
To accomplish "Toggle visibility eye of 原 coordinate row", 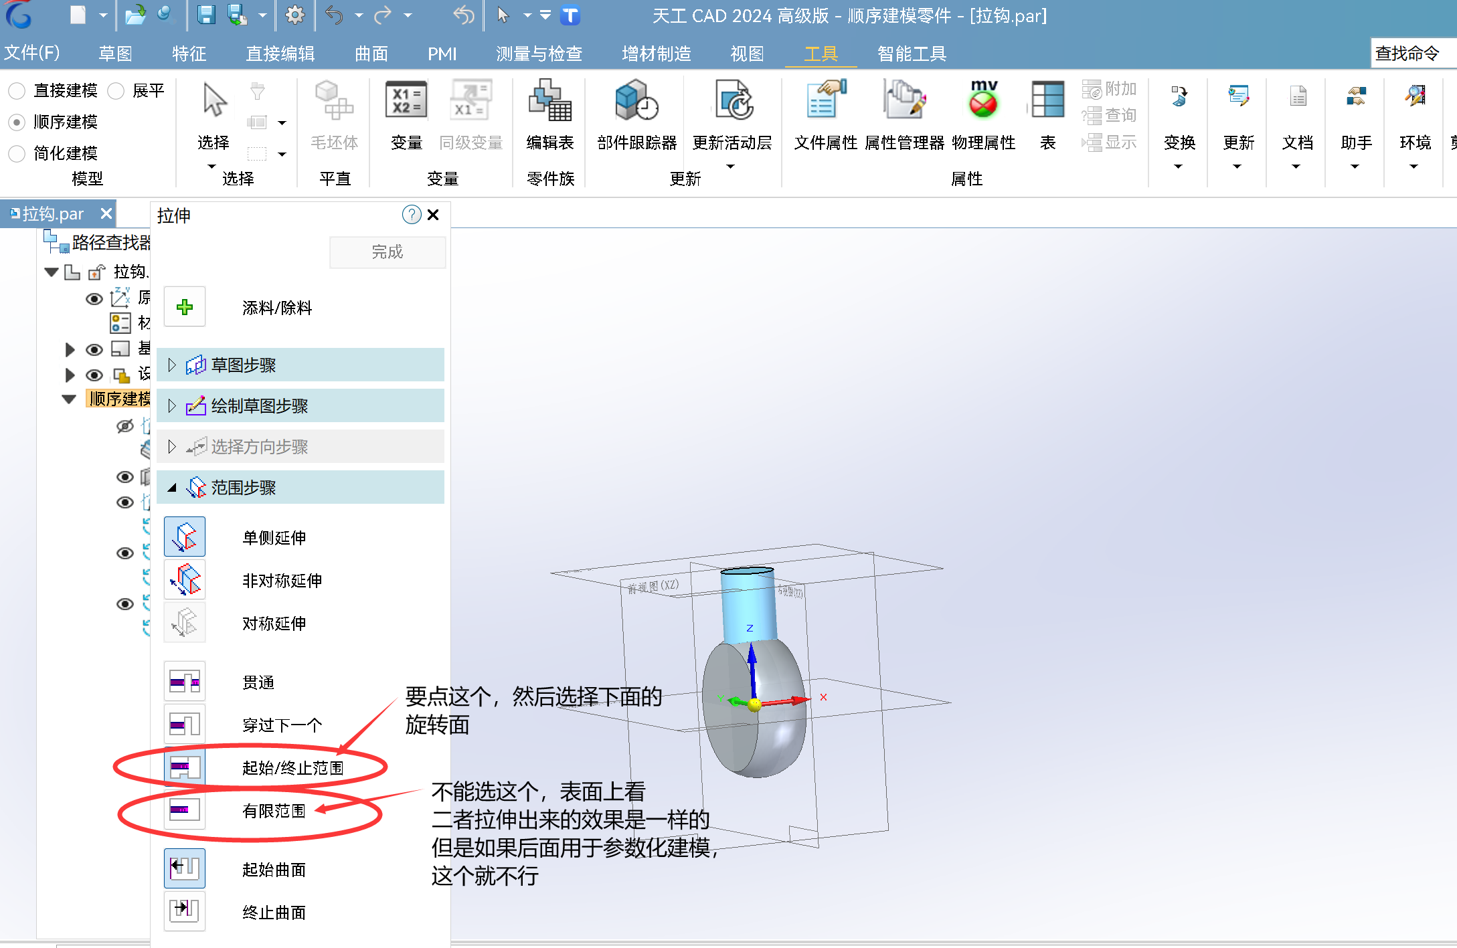I will pyautogui.click(x=94, y=298).
